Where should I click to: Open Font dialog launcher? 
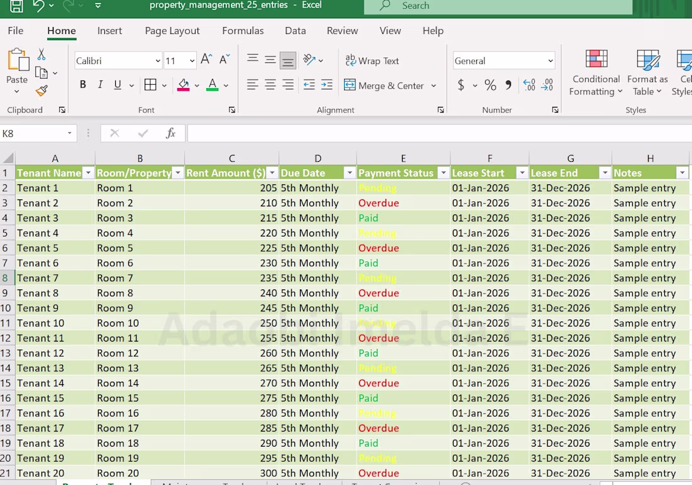(x=232, y=110)
